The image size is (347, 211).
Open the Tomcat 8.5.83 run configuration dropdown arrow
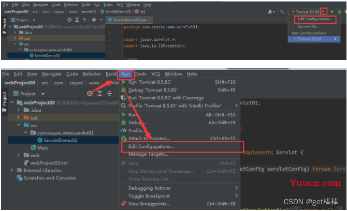click(x=323, y=11)
